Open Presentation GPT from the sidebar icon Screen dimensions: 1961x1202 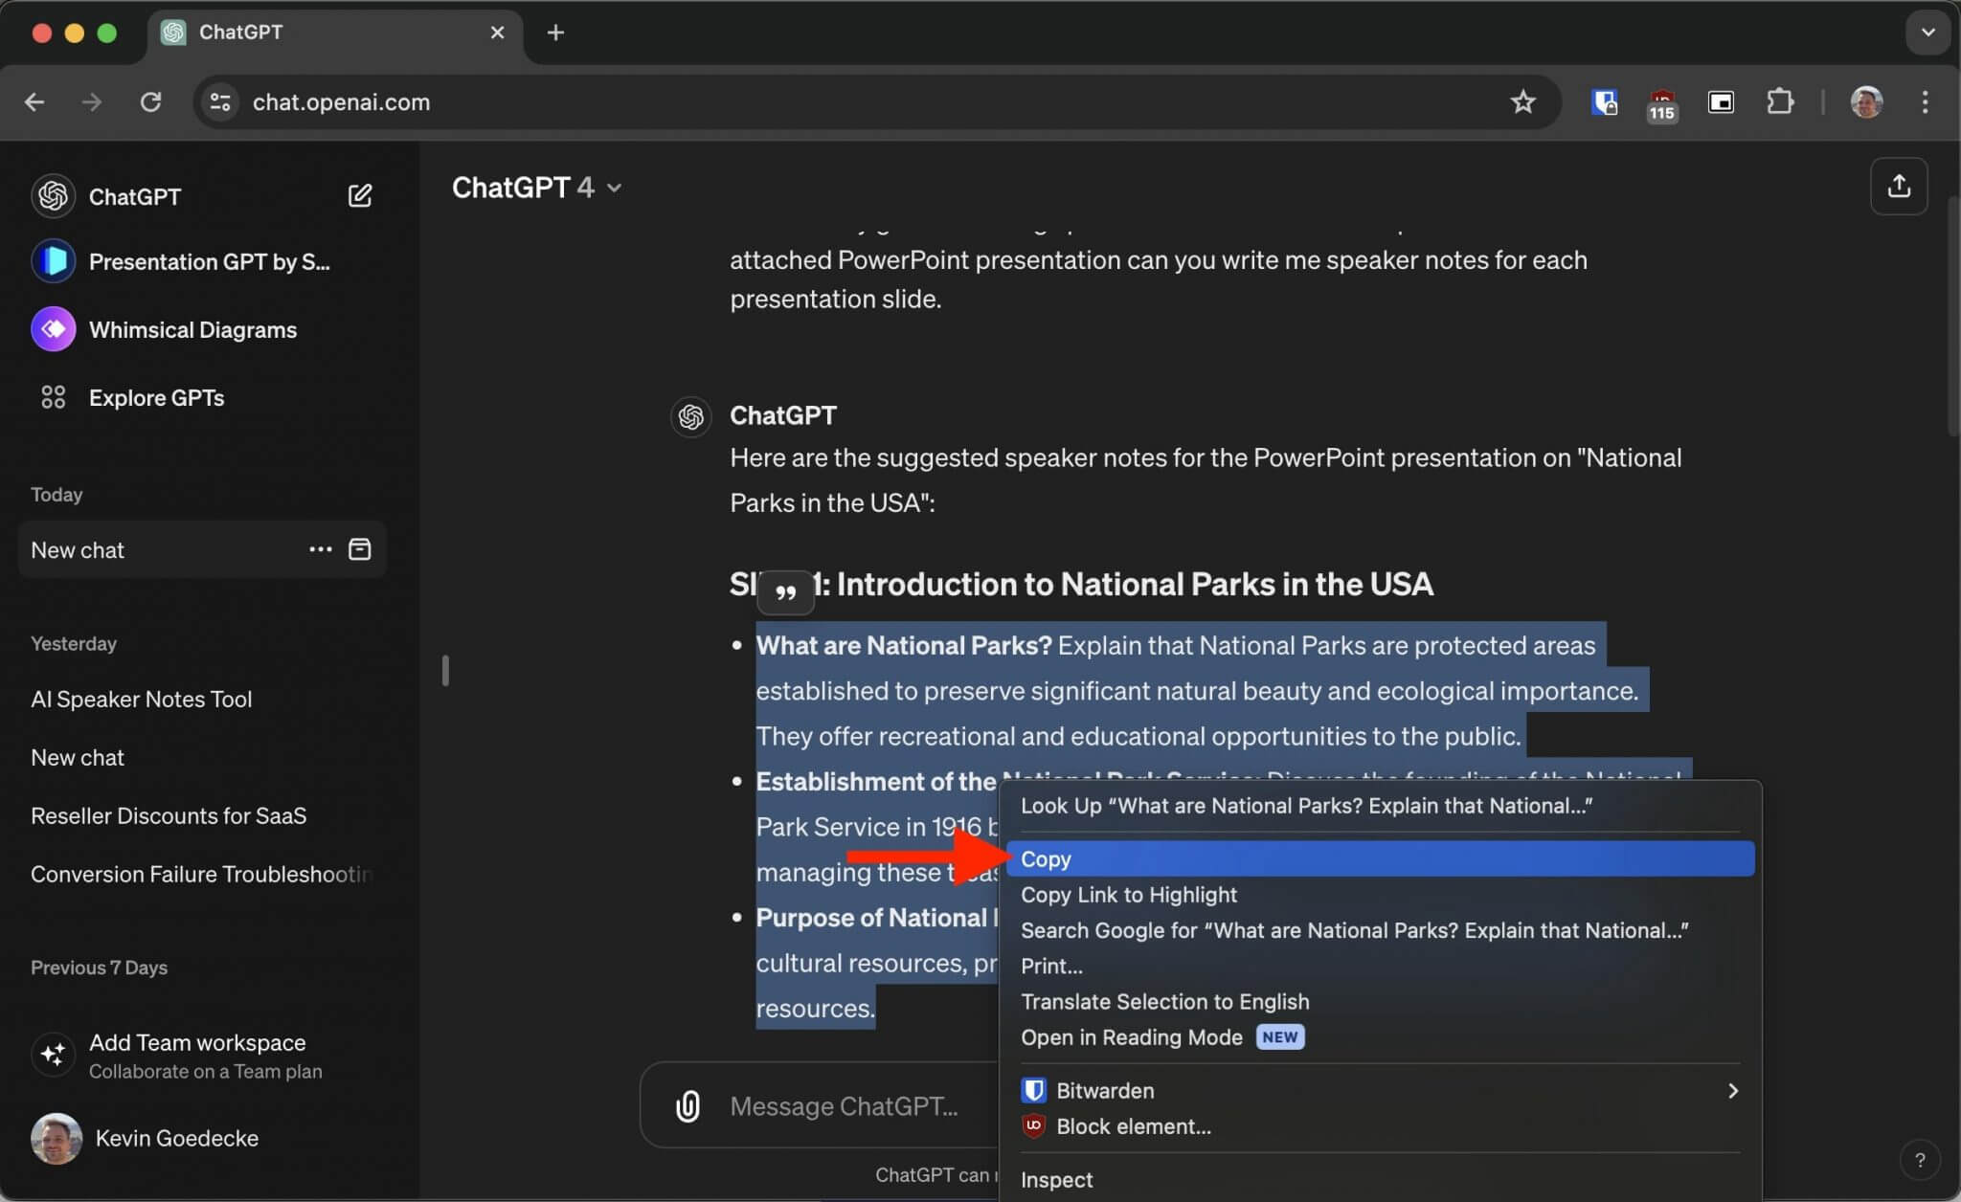(53, 260)
